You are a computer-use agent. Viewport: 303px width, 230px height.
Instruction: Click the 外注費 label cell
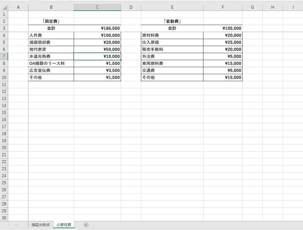click(172, 56)
